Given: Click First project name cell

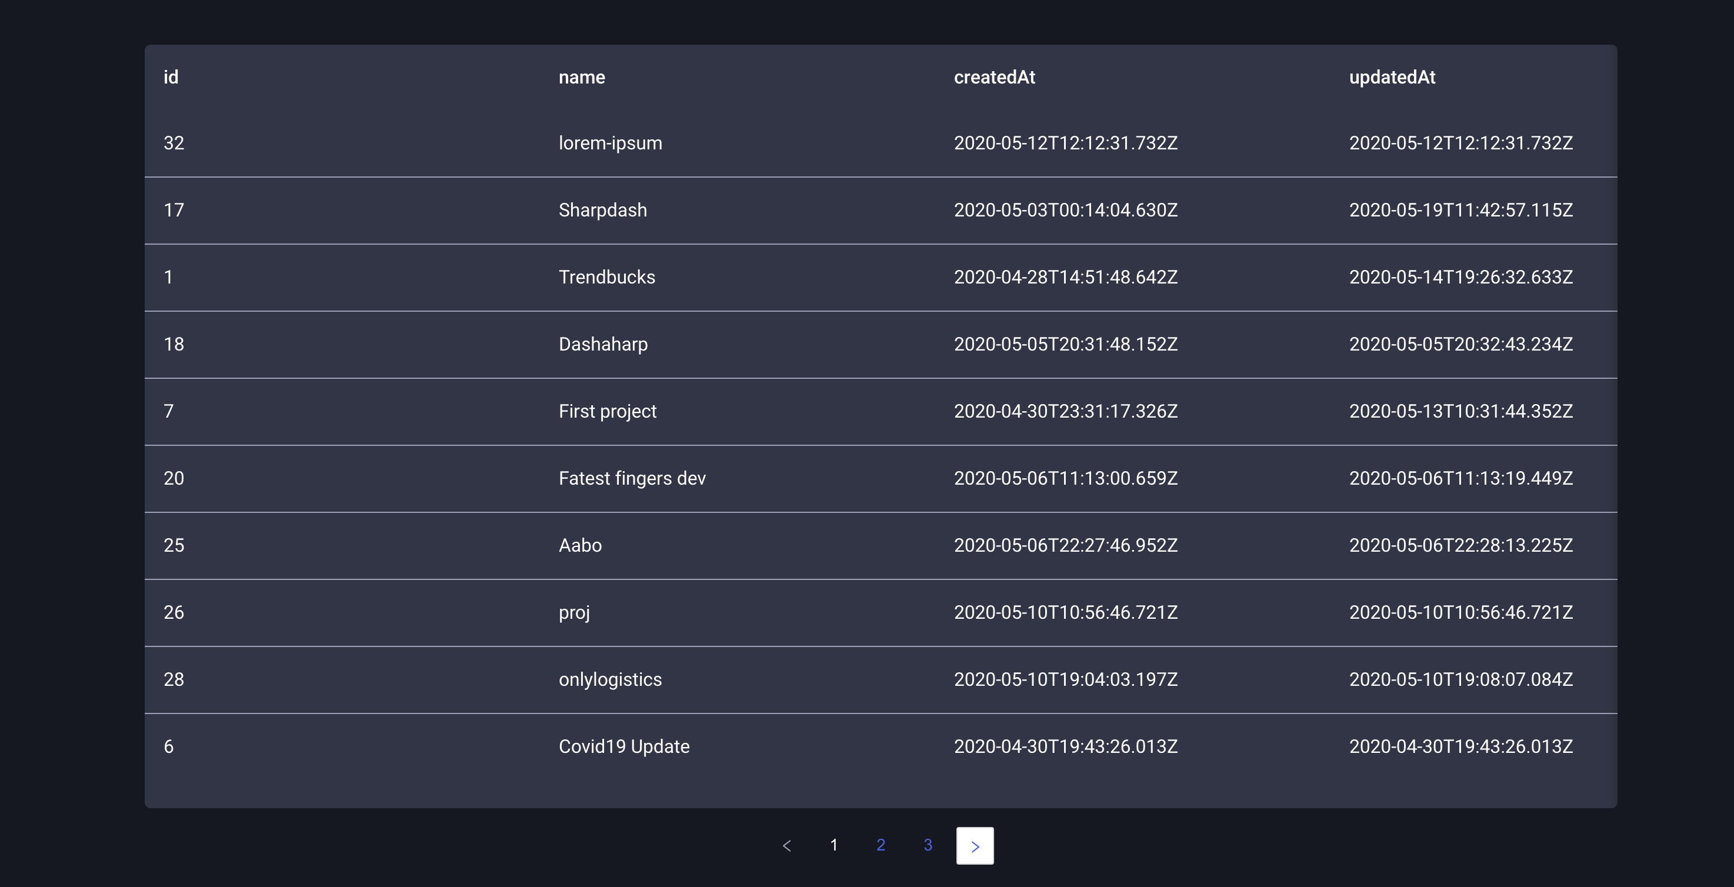Looking at the screenshot, I should coord(607,411).
